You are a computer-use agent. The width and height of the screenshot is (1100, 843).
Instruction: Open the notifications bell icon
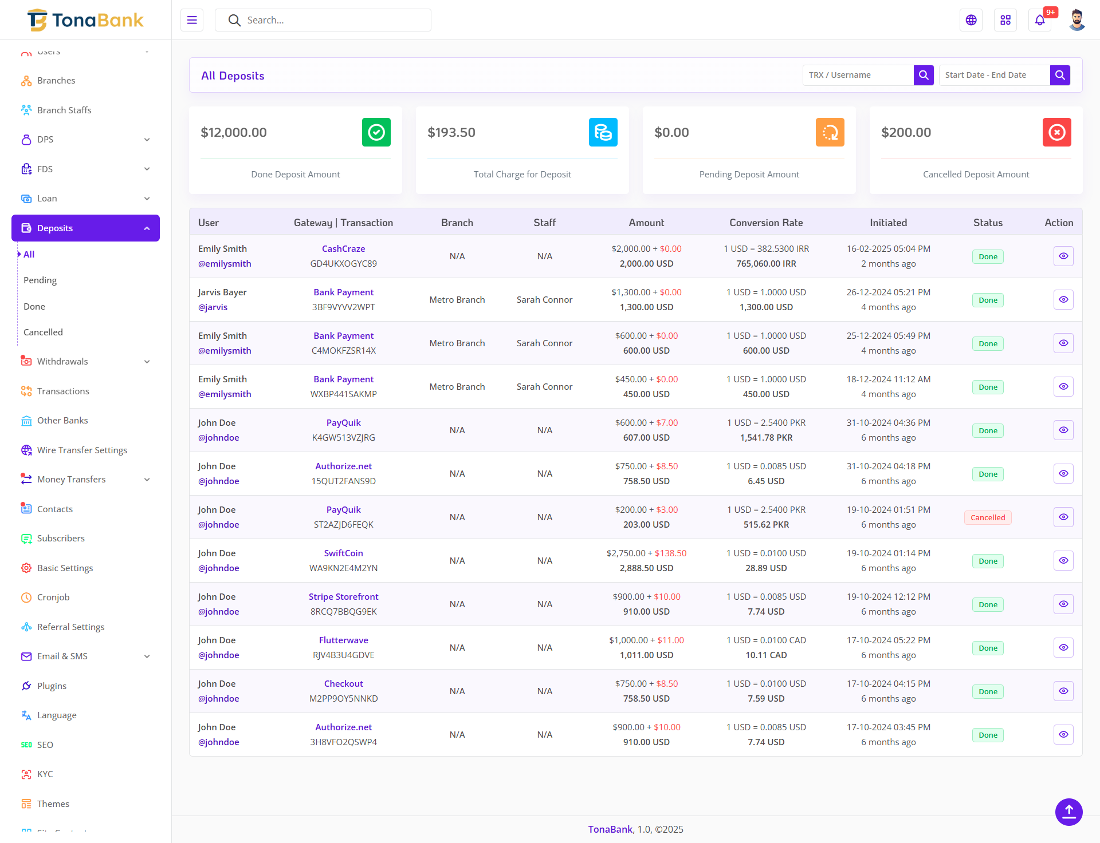click(1039, 20)
